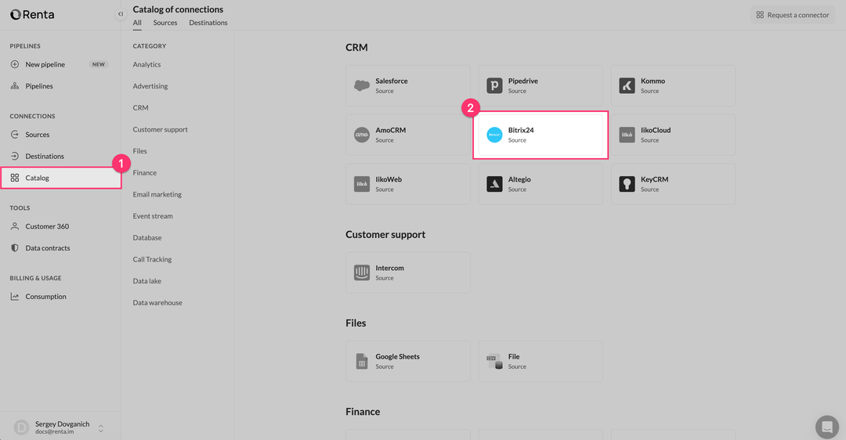Open New pipeline in sidebar
Viewport: 846px width, 440px height.
coord(45,64)
